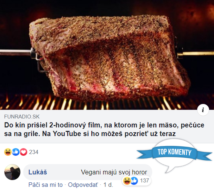This screenshot has width=214, height=192.
Task: Open Lukáš's profile name link
Action: tap(38, 172)
